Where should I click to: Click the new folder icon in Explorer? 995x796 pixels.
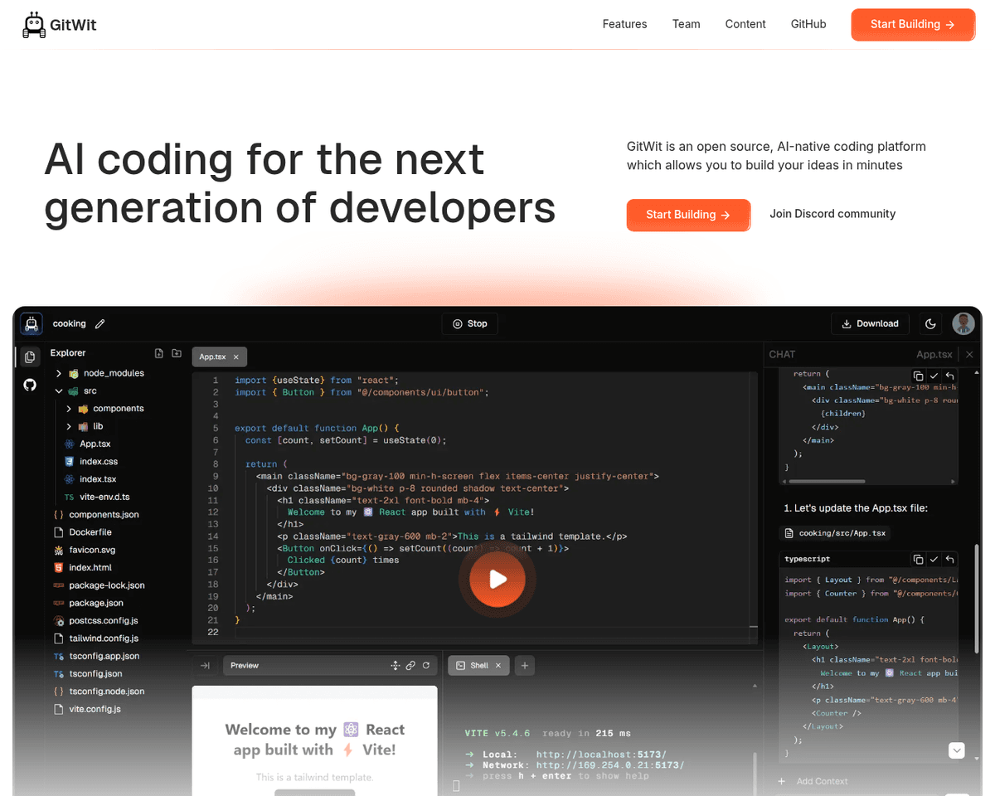pyautogui.click(x=177, y=353)
